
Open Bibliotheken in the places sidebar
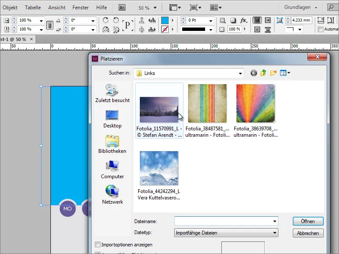[112, 144]
